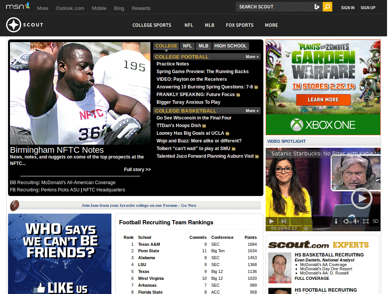The image size is (392, 294).
Task: Click Penn State in team rankings
Action: point(149,251)
